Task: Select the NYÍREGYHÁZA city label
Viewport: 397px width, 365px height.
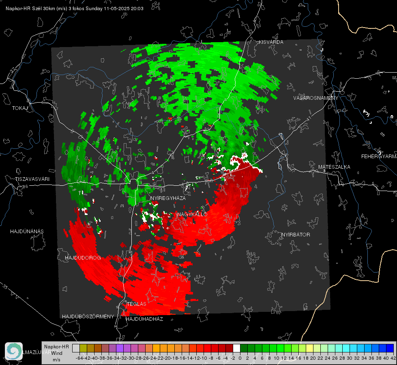Action: [168, 198]
